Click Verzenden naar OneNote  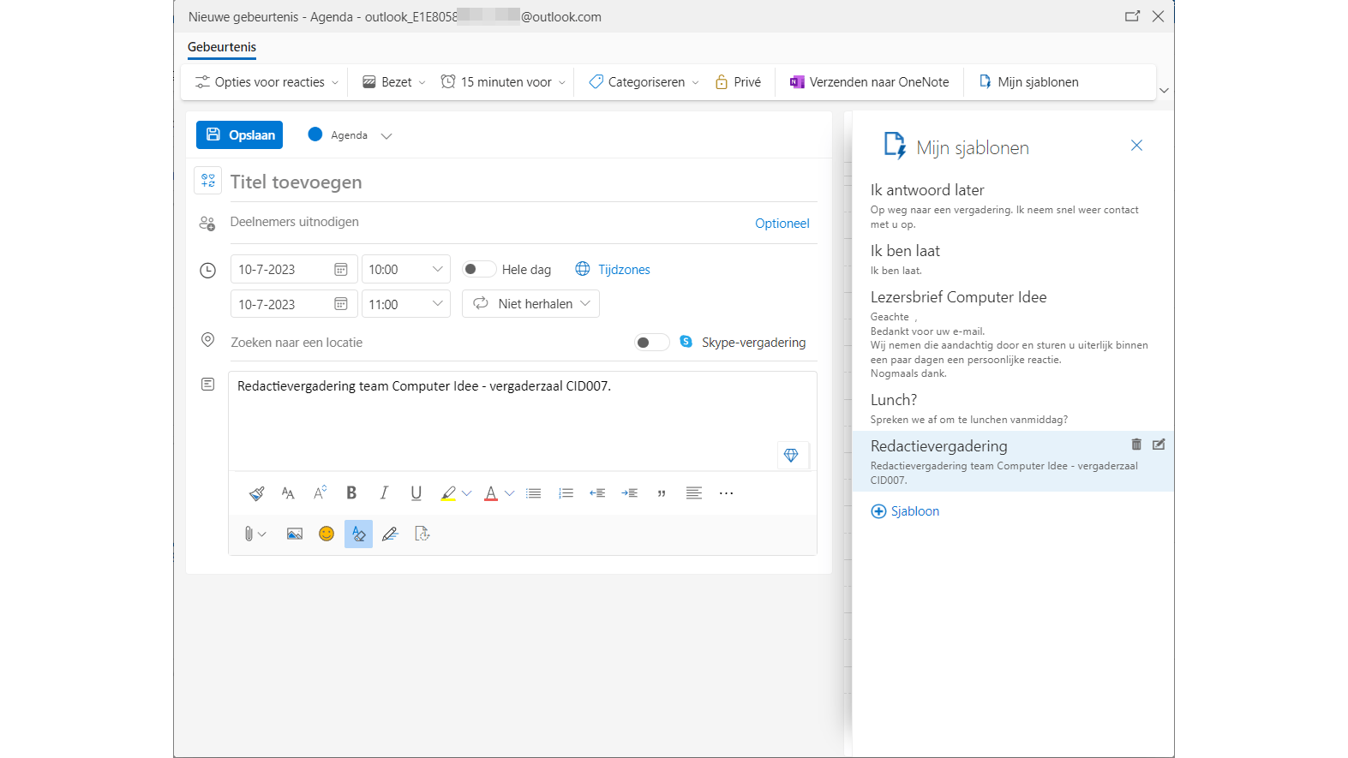[869, 82]
